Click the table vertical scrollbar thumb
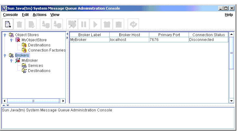Image resolution: width=246 pixels, height=131 pixels. 231,53
